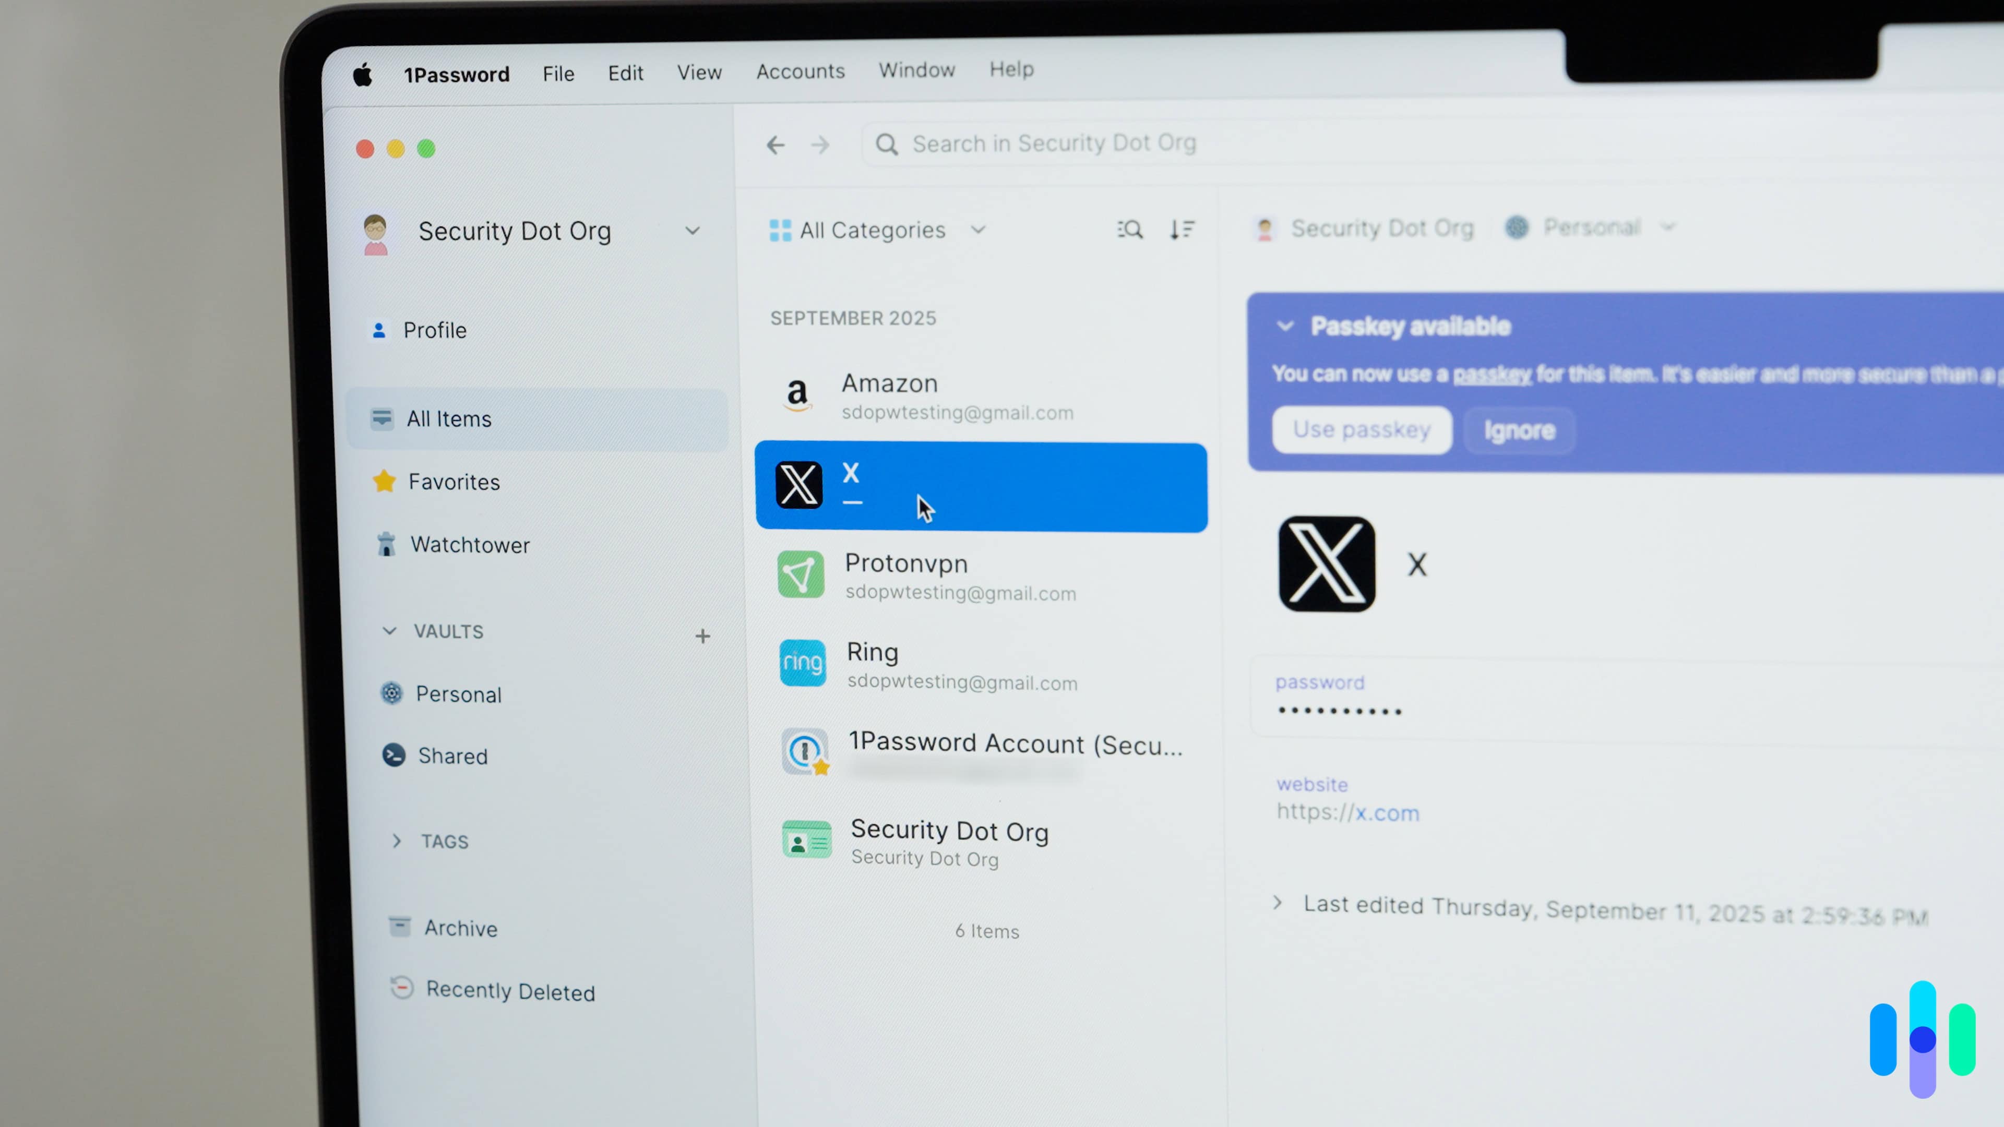The width and height of the screenshot is (2004, 1127).
Task: Click the back navigation arrow
Action: tap(775, 145)
